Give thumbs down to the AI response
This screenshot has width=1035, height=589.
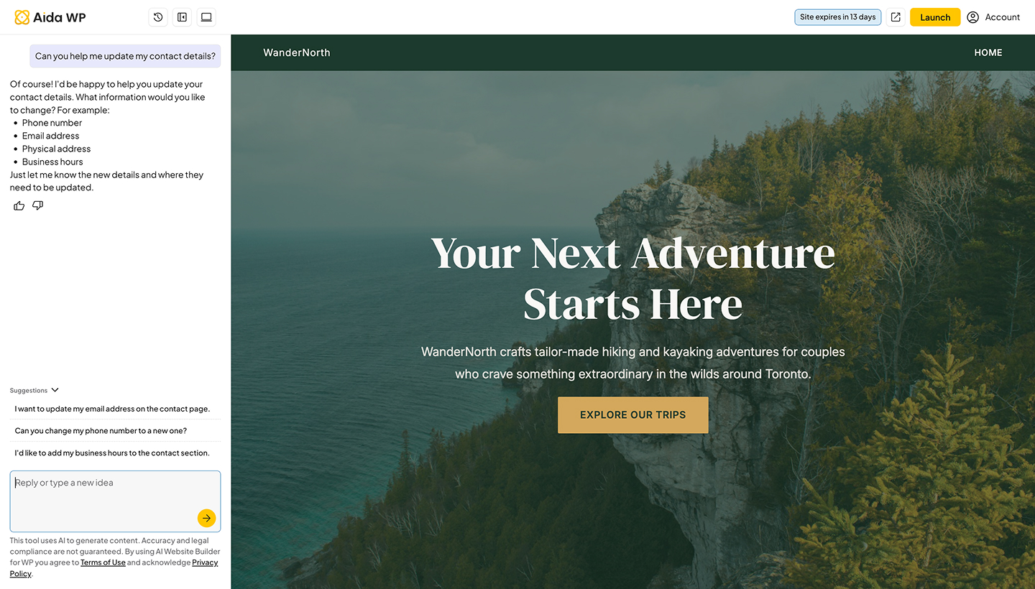click(x=38, y=205)
